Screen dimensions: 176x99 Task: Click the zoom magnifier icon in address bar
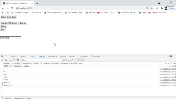click(147, 8)
